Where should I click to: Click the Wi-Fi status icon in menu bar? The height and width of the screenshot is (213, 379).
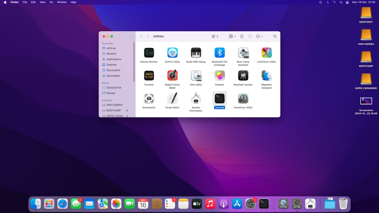click(x=334, y=2)
